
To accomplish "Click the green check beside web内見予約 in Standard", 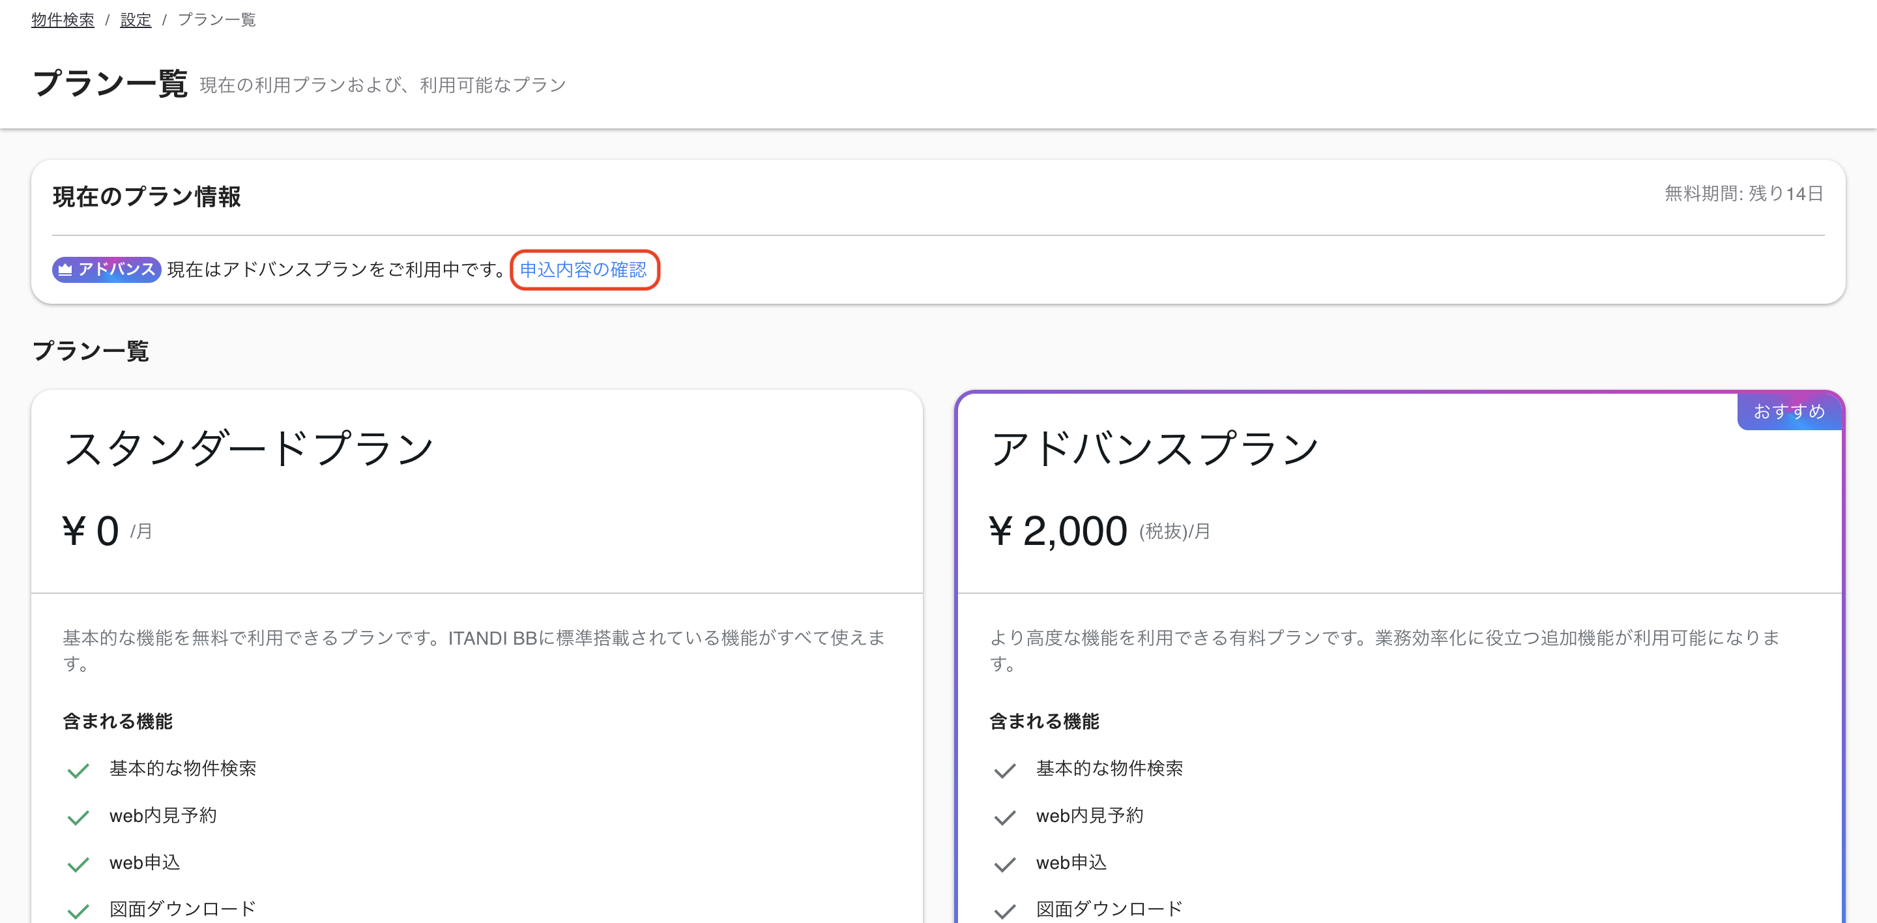I will click(78, 817).
